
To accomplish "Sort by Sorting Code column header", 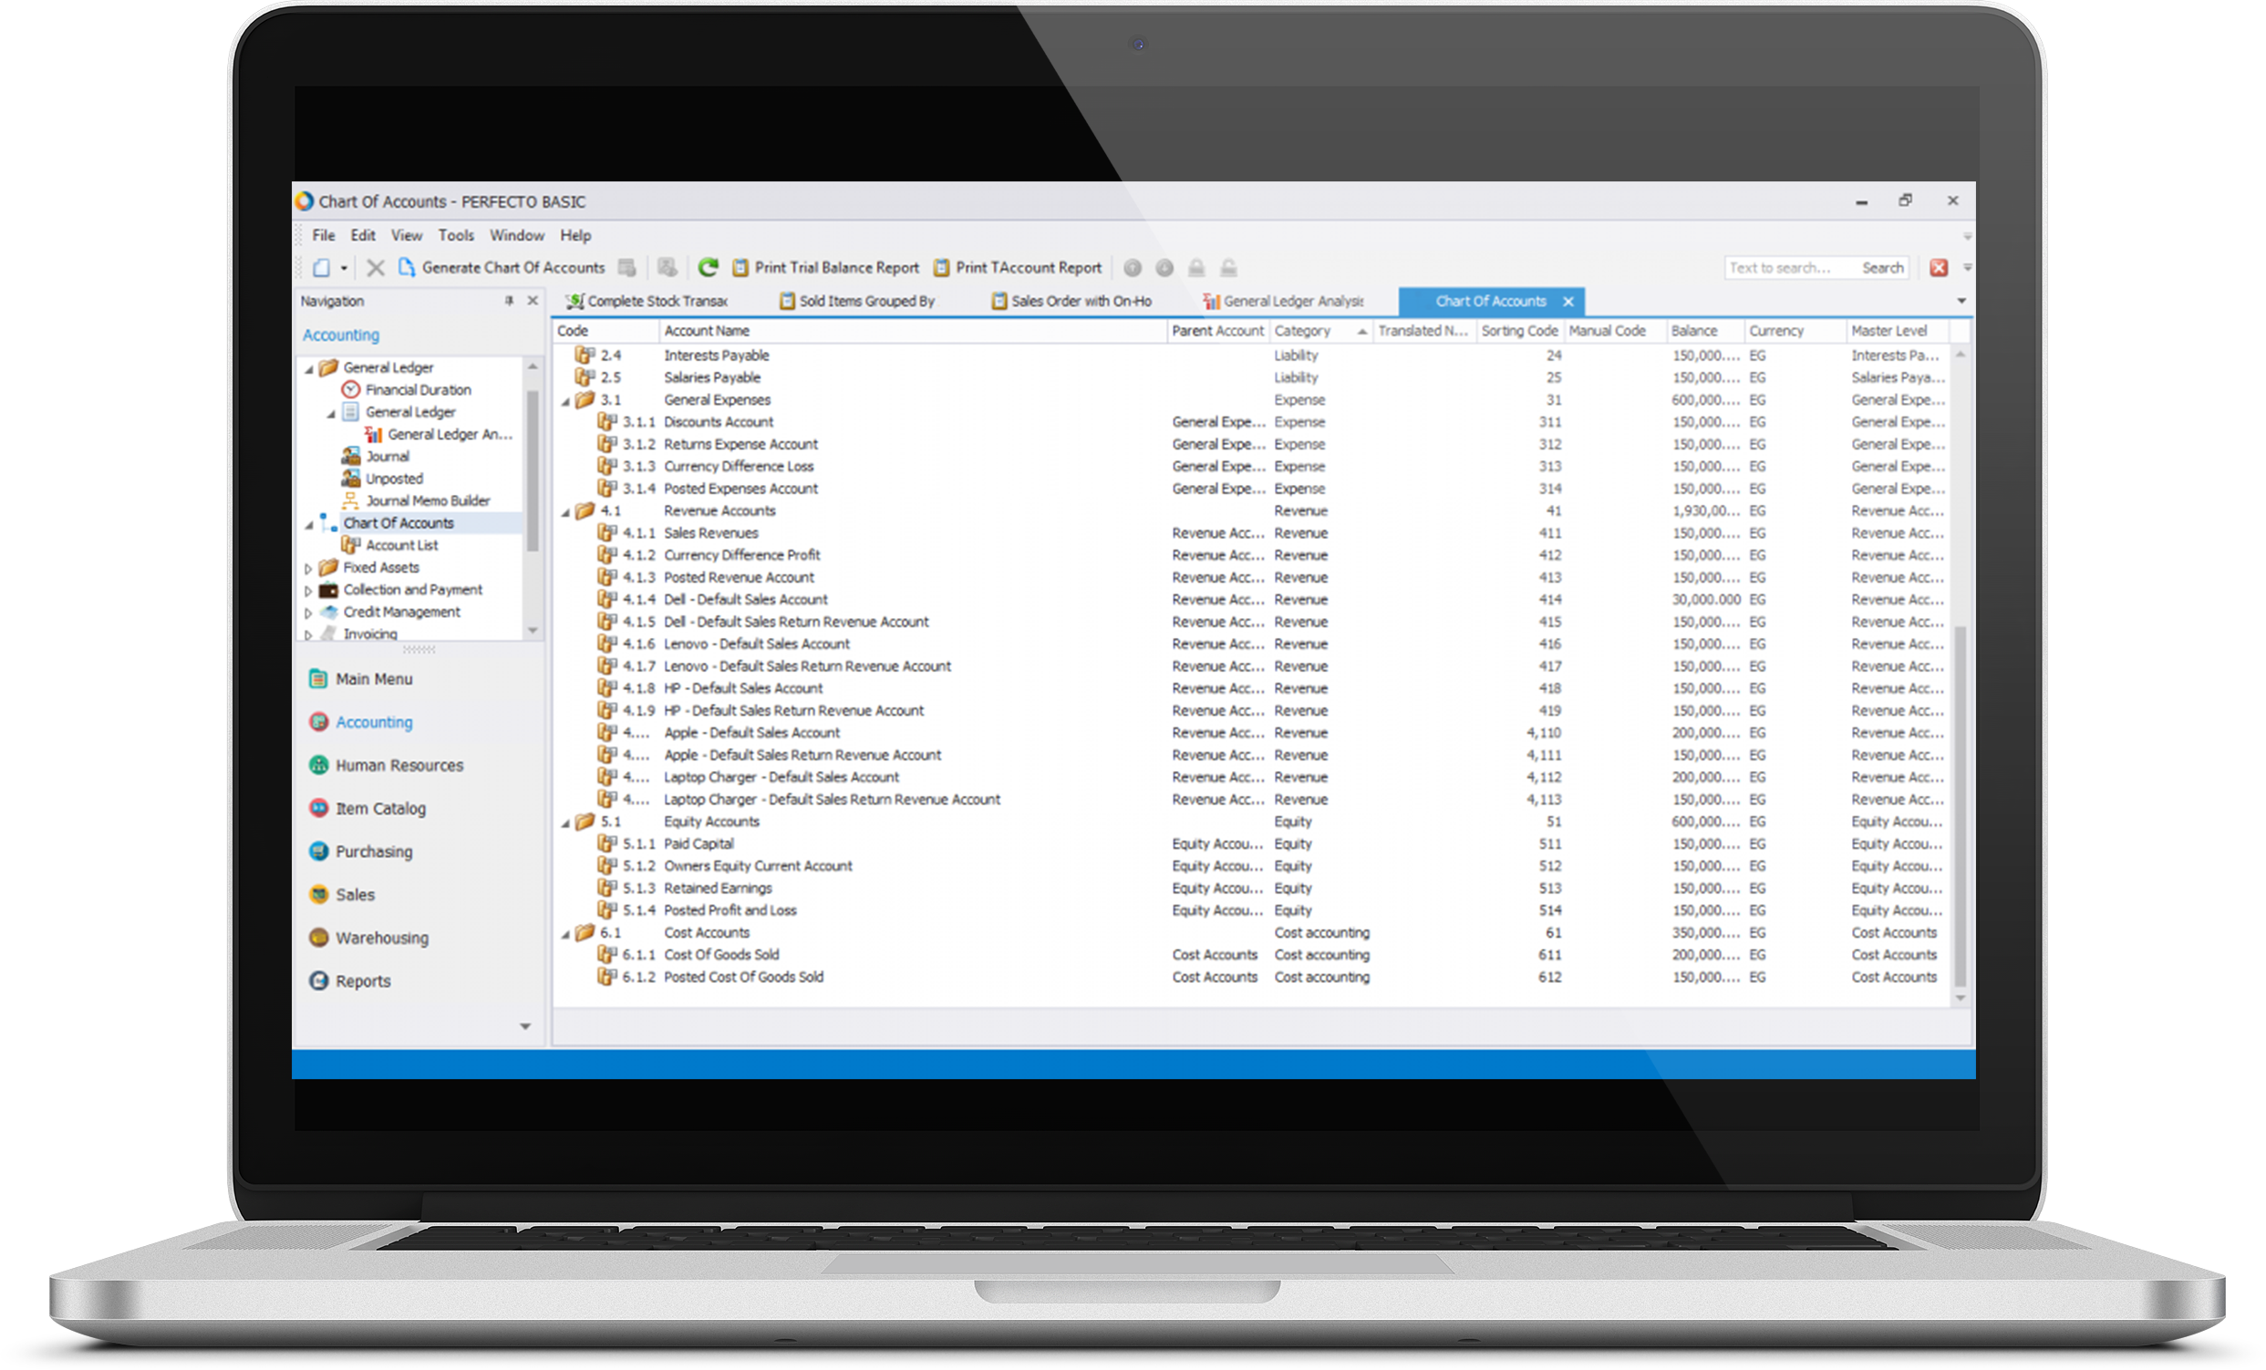I will [1519, 331].
